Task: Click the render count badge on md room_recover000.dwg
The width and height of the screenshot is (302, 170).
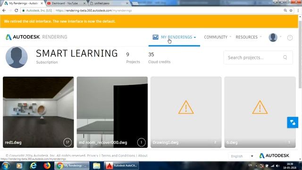Action: [x=142, y=142]
